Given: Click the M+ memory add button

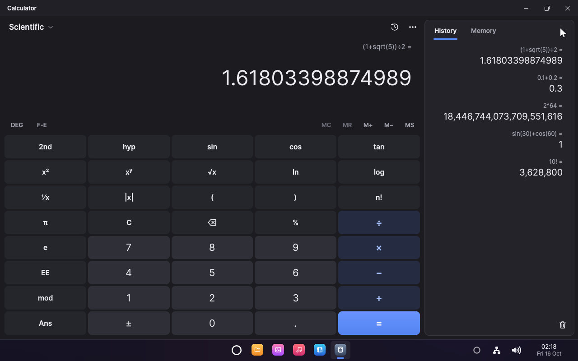Looking at the screenshot, I should click(x=368, y=125).
